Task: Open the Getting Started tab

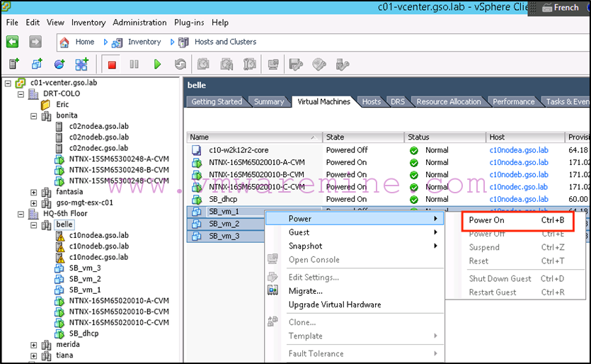Action: point(217,101)
